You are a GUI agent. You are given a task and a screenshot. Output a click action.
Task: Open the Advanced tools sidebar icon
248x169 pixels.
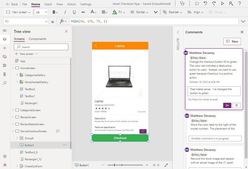click(5, 74)
